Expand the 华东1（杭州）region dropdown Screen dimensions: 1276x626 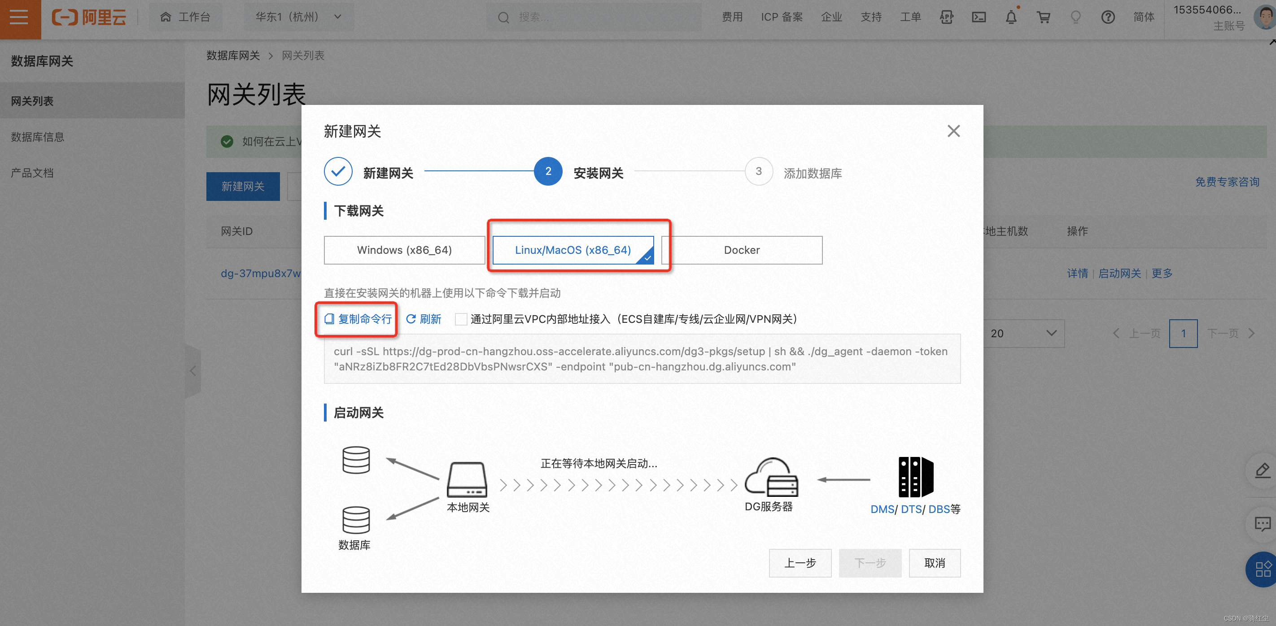point(299,17)
